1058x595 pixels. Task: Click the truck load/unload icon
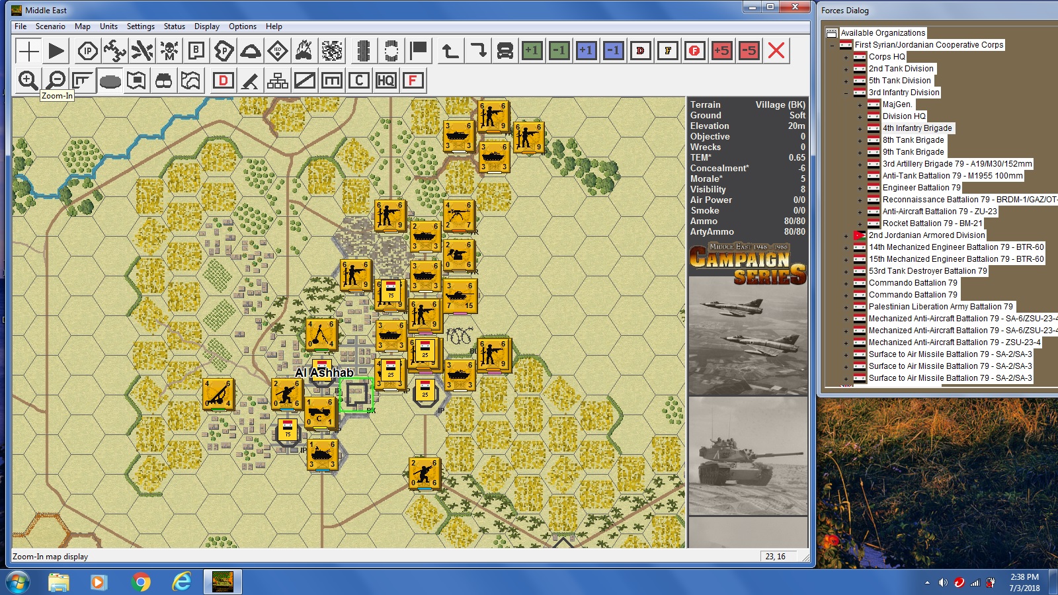point(505,50)
